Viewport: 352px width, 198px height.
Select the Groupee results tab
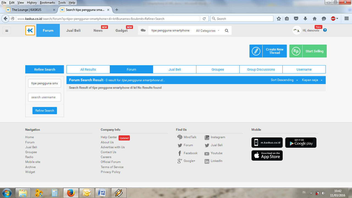pyautogui.click(x=218, y=69)
